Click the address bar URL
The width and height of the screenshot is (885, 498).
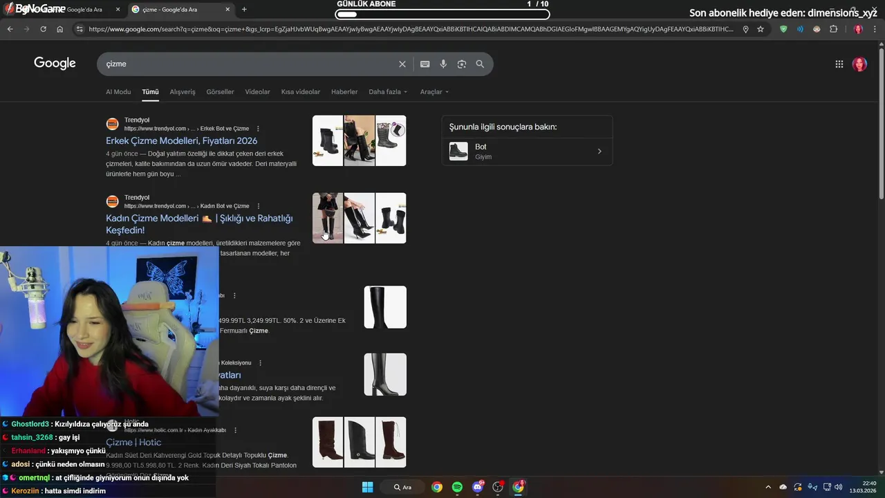(411, 29)
